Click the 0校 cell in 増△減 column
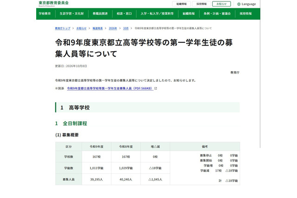This screenshot has width=297, height=198. click(155, 157)
